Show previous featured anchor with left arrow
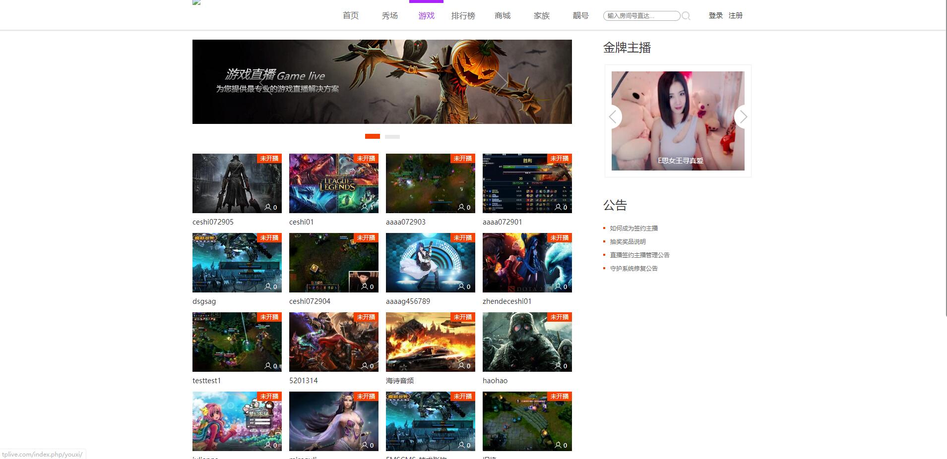947x459 pixels. [613, 117]
